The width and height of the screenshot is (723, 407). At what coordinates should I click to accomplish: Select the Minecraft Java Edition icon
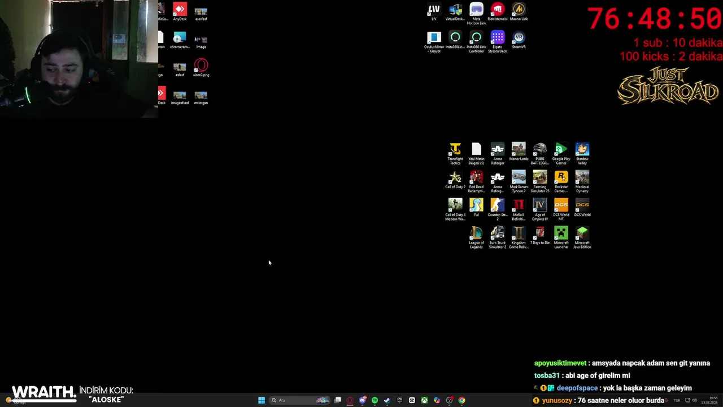click(582, 238)
